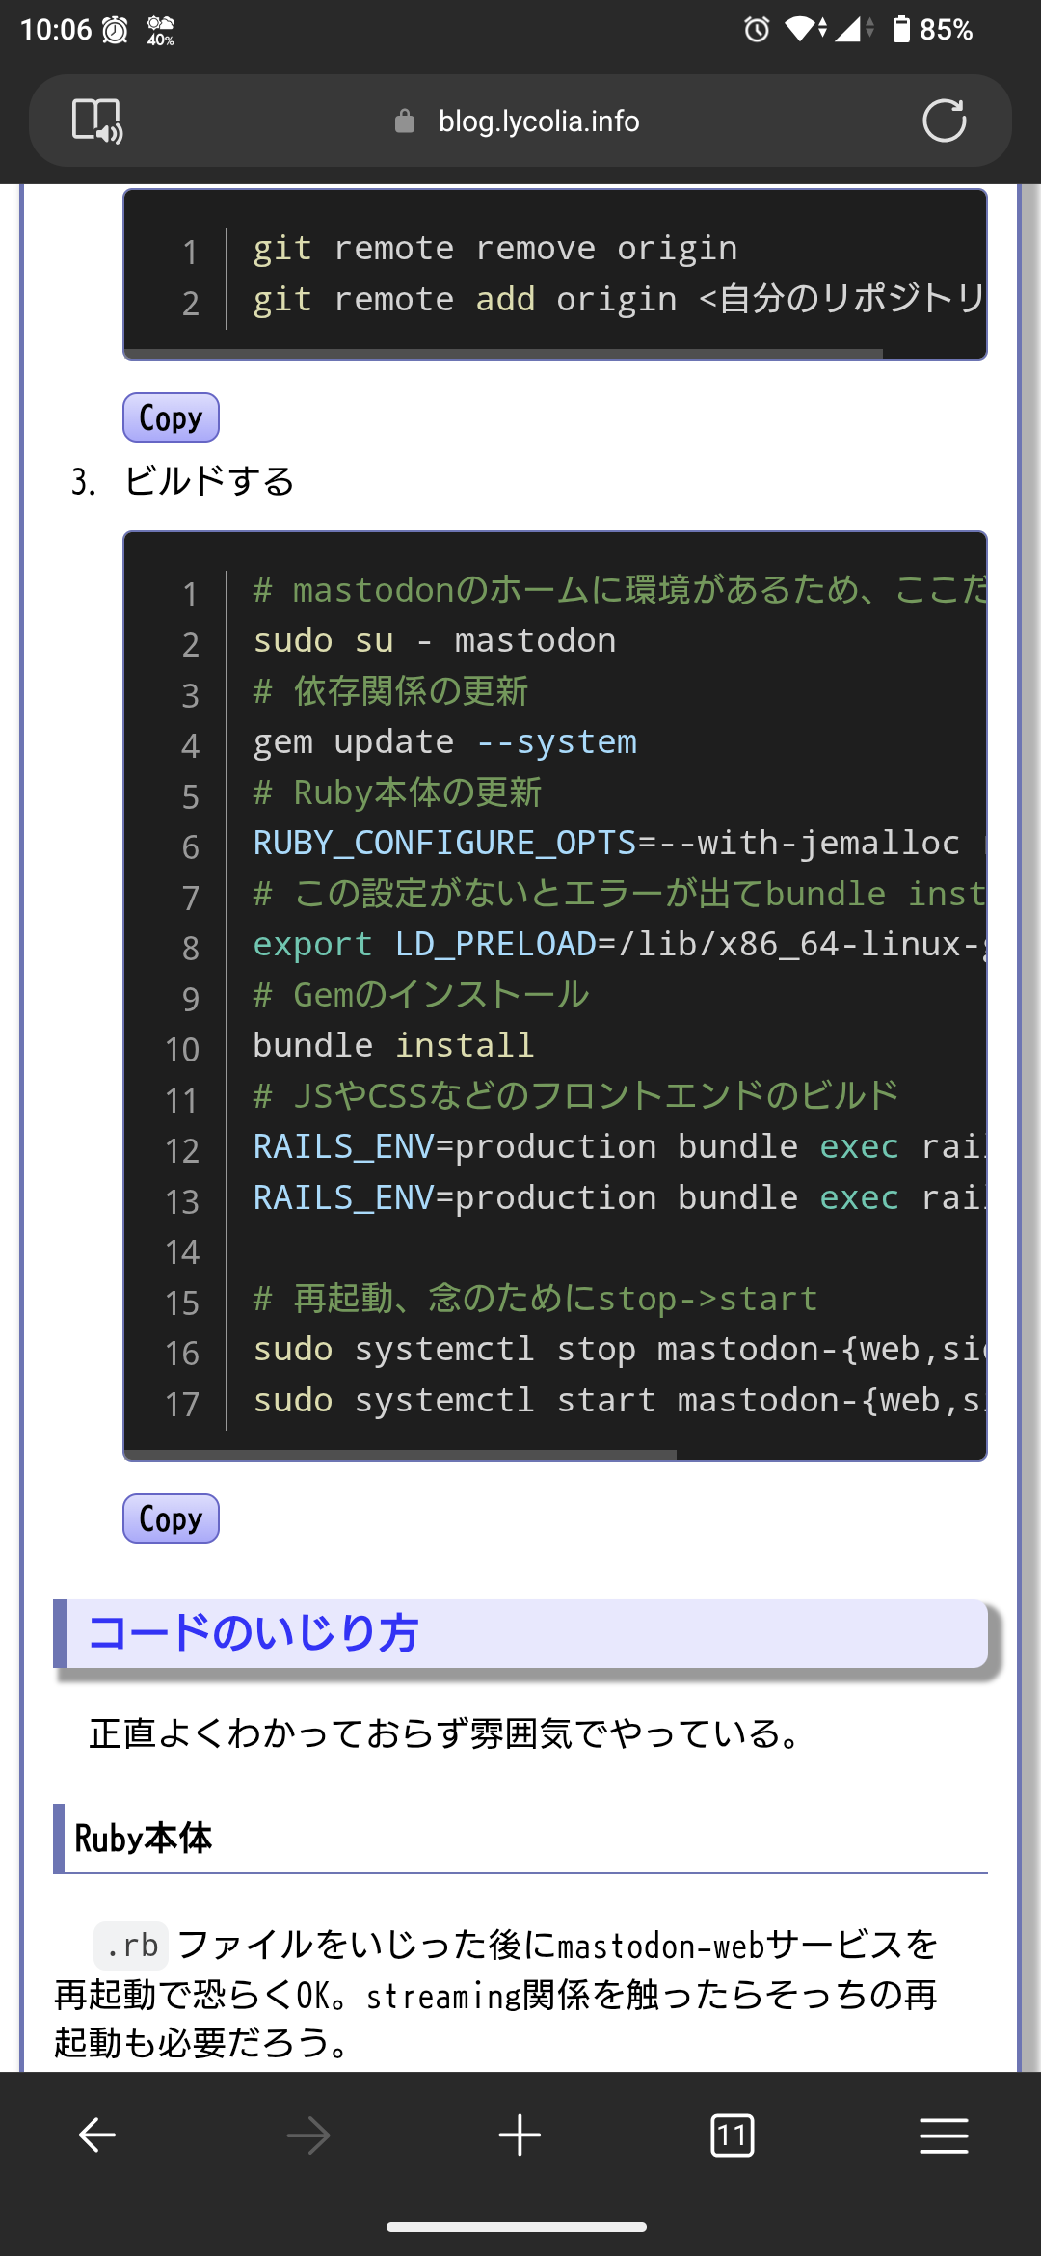1041x2256 pixels.
Task: Tap the Wi-Fi signal icon
Action: [x=806, y=30]
